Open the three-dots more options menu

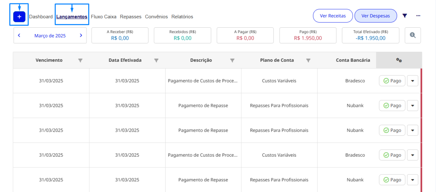[419, 16]
